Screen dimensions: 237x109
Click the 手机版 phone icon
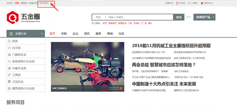(177, 3)
